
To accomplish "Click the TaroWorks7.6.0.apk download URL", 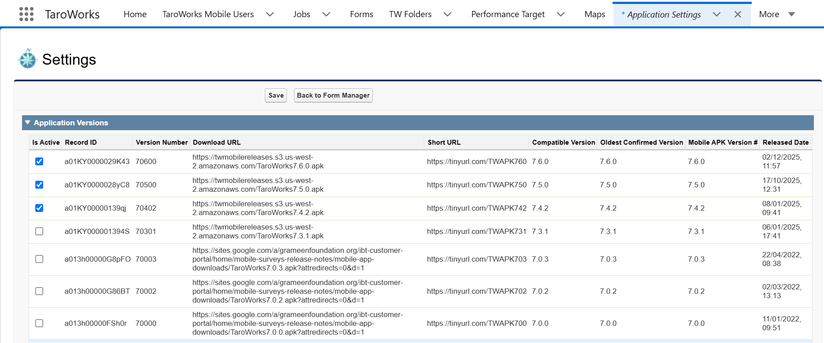I will point(258,161).
